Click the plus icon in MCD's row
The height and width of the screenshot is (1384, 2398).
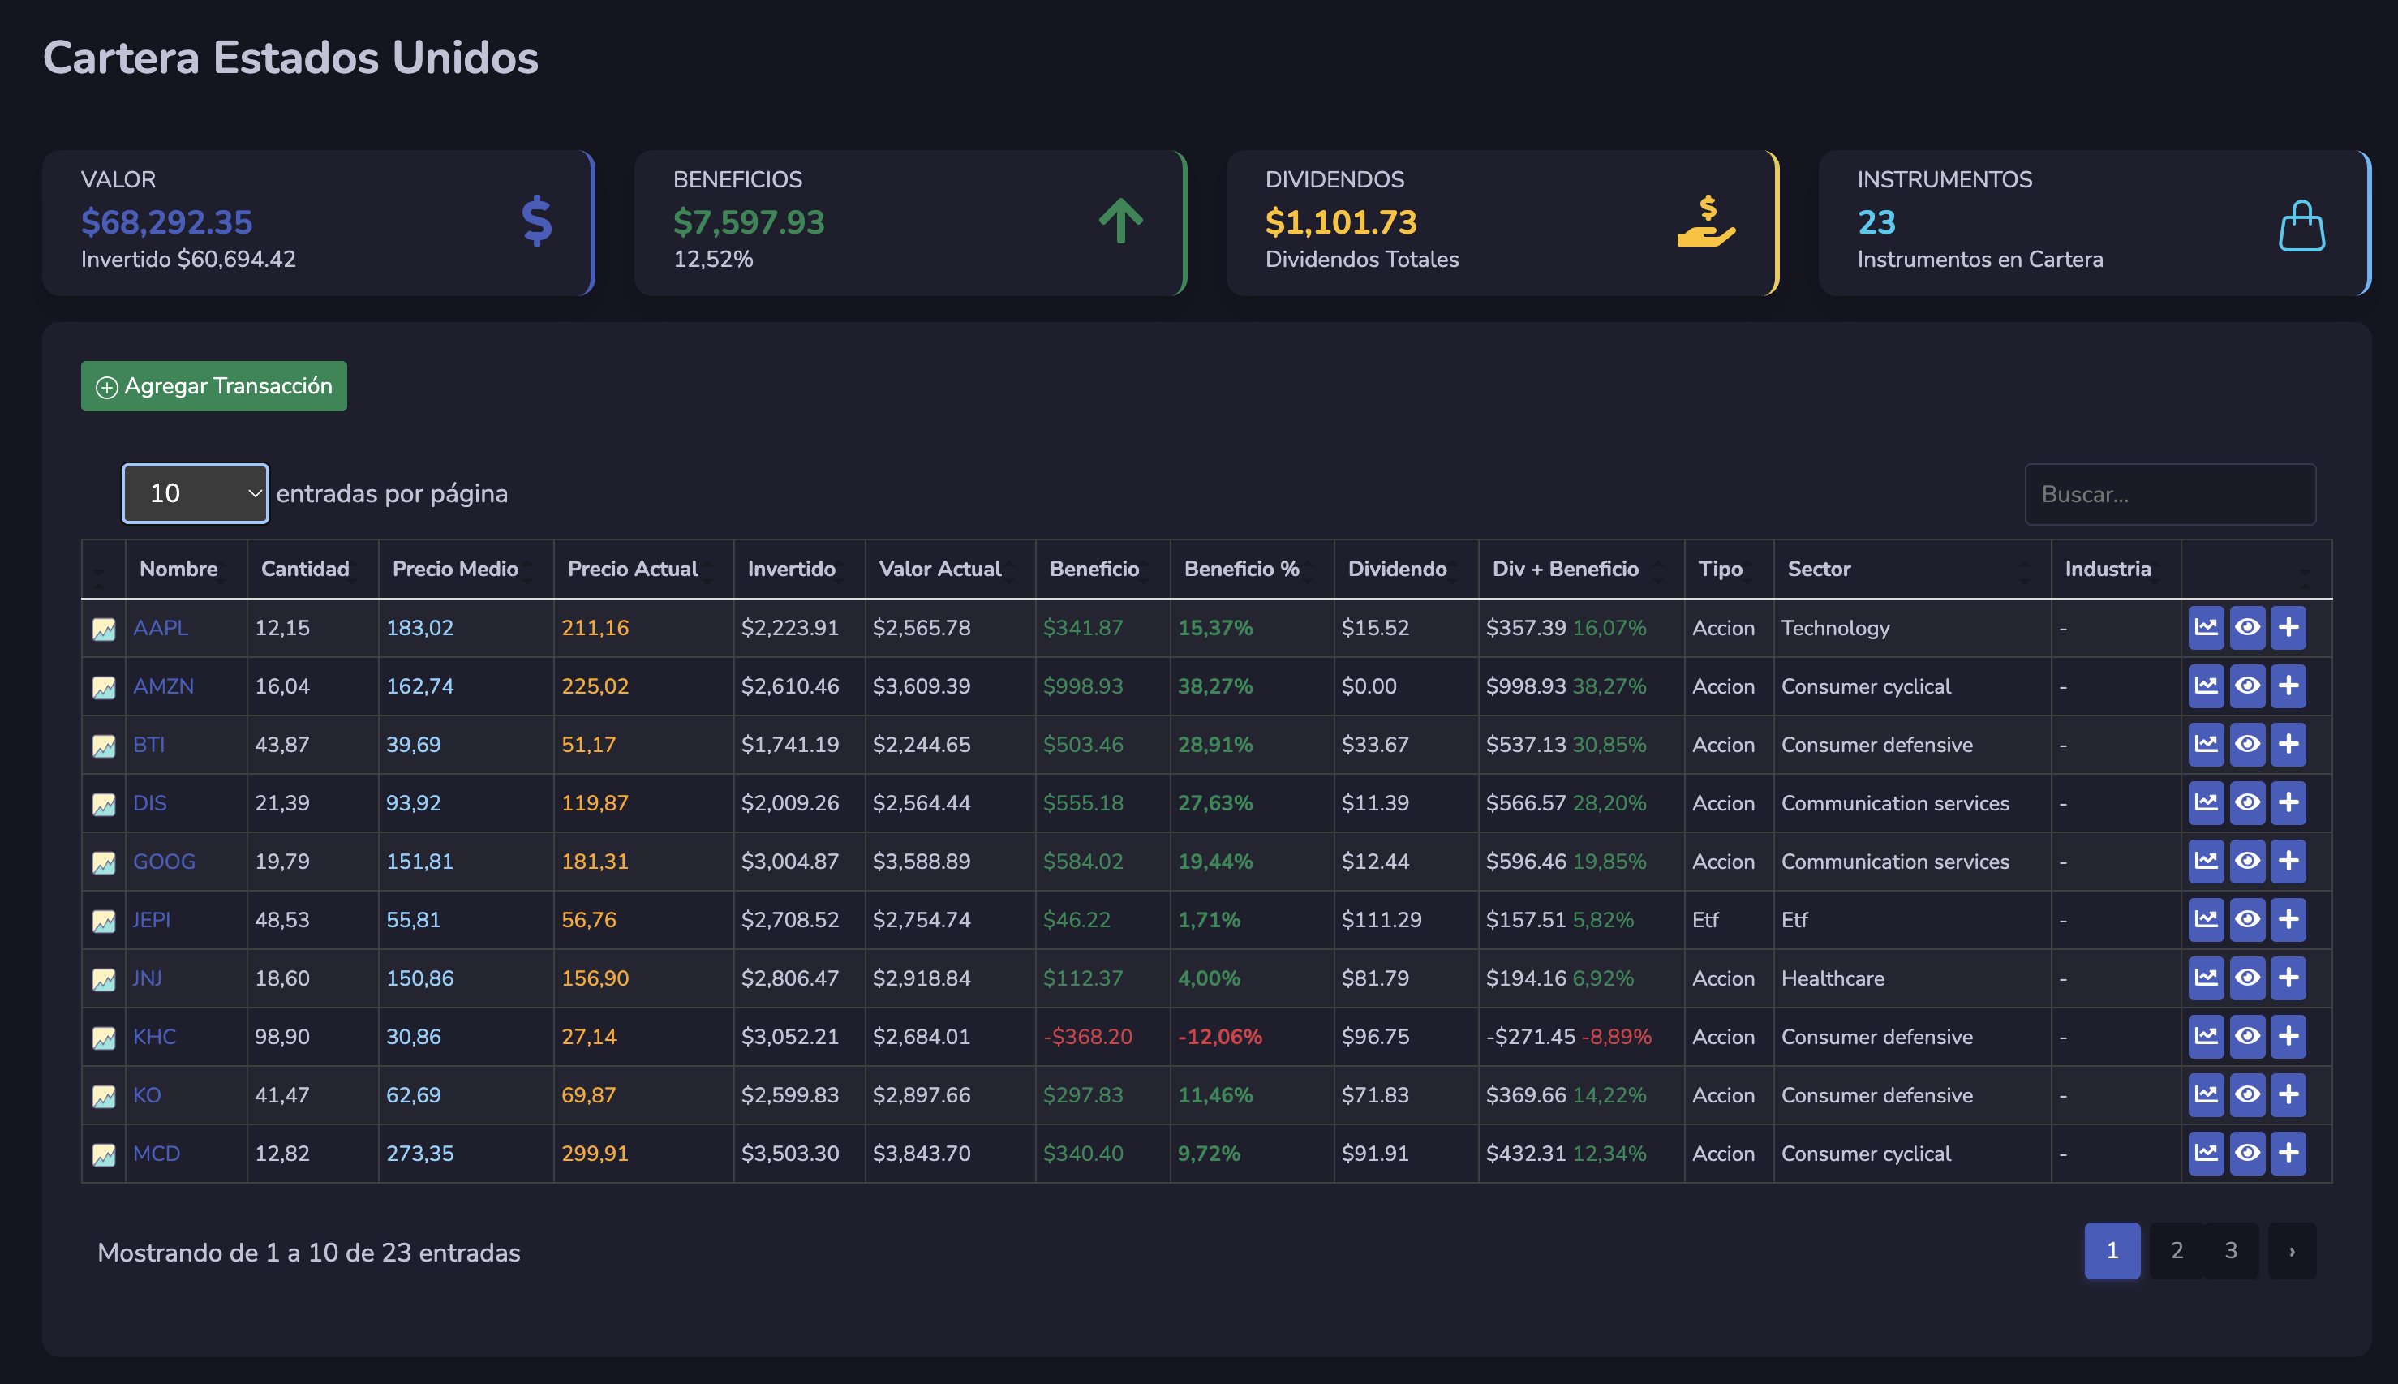pyautogui.click(x=2288, y=1153)
